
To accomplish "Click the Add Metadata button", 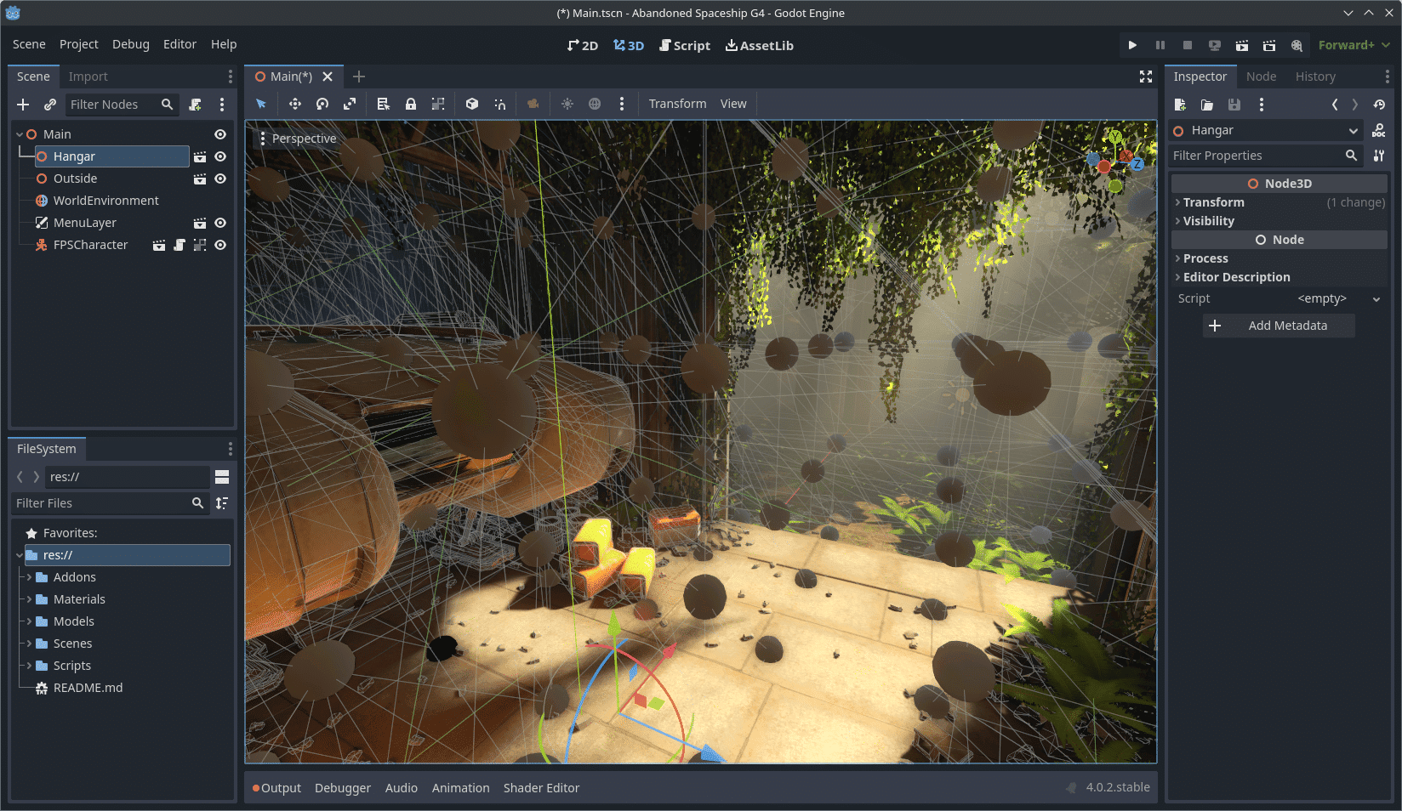I will pyautogui.click(x=1279, y=326).
